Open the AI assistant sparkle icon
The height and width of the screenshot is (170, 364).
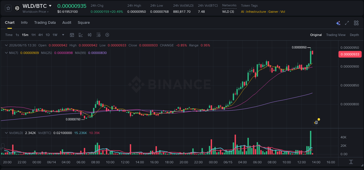pyautogui.click(x=338, y=23)
